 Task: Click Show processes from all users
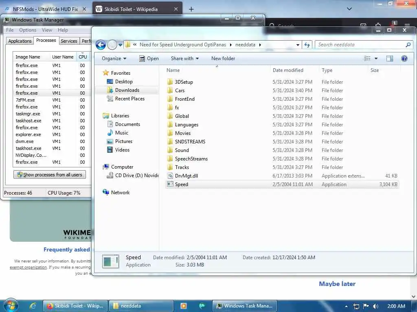coord(50,175)
